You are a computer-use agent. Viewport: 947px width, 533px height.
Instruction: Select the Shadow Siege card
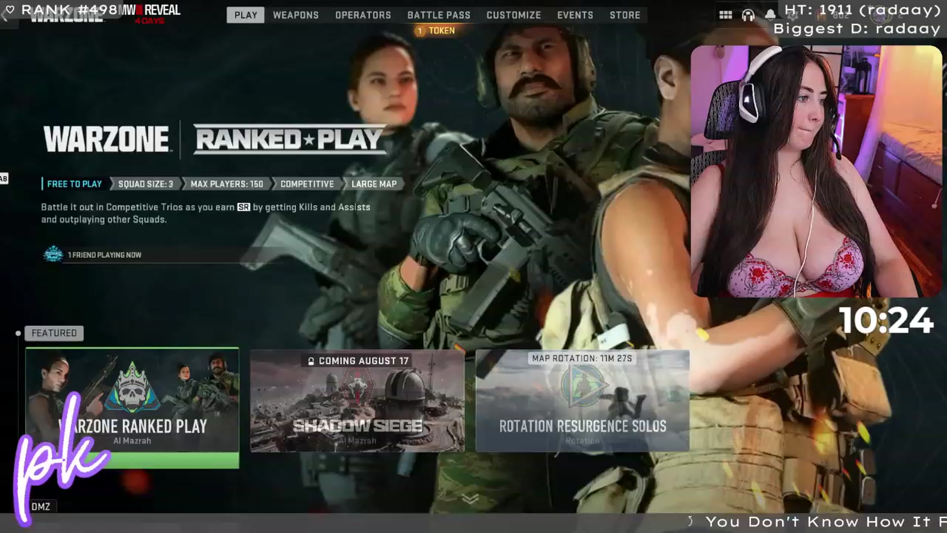(x=357, y=401)
